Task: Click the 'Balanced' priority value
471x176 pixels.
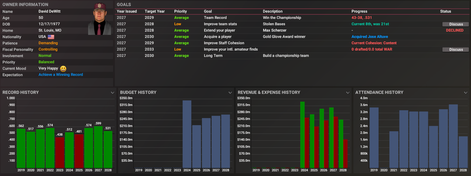Action: click(46, 62)
